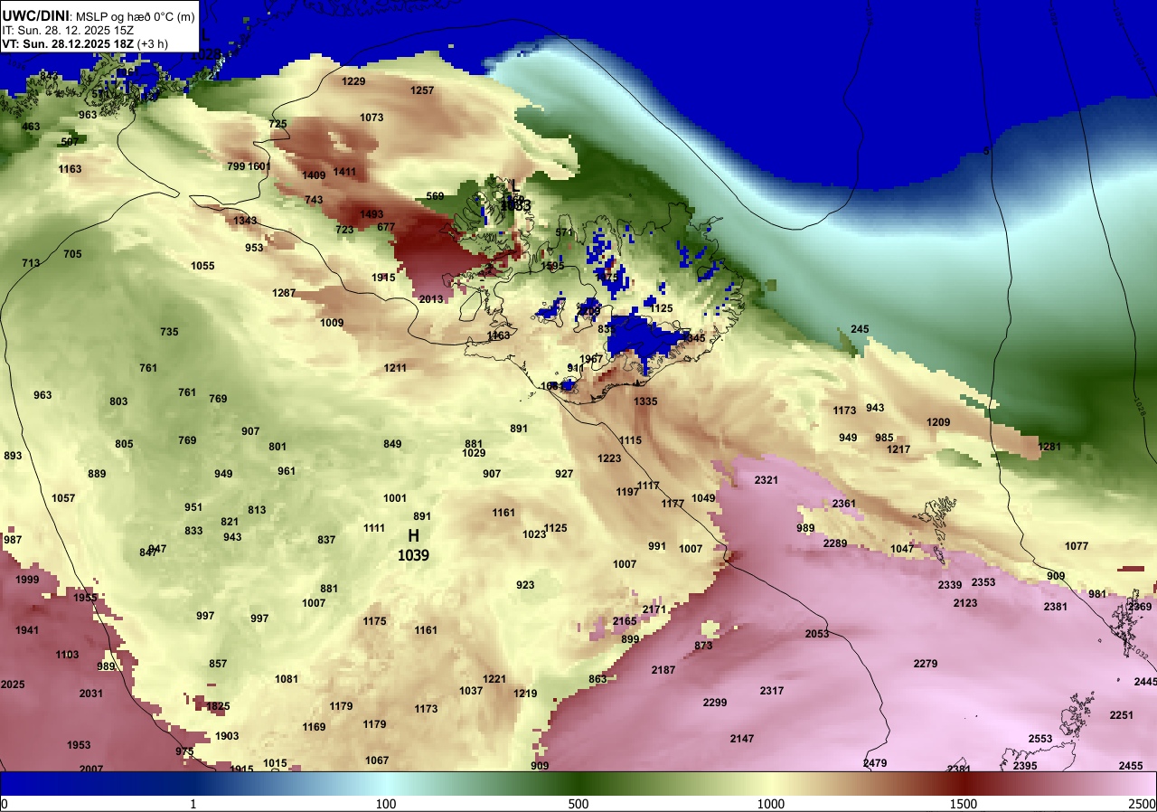Click the height value 1257
Image resolution: width=1157 pixels, height=812 pixels.
click(422, 90)
